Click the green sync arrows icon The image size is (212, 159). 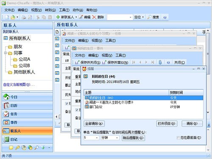(x=43, y=148)
